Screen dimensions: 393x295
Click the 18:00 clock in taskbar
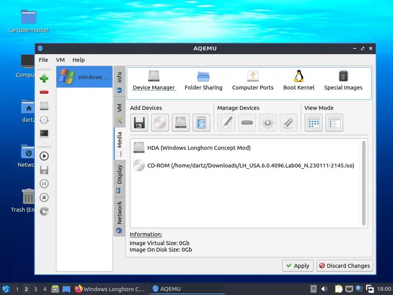point(384,289)
